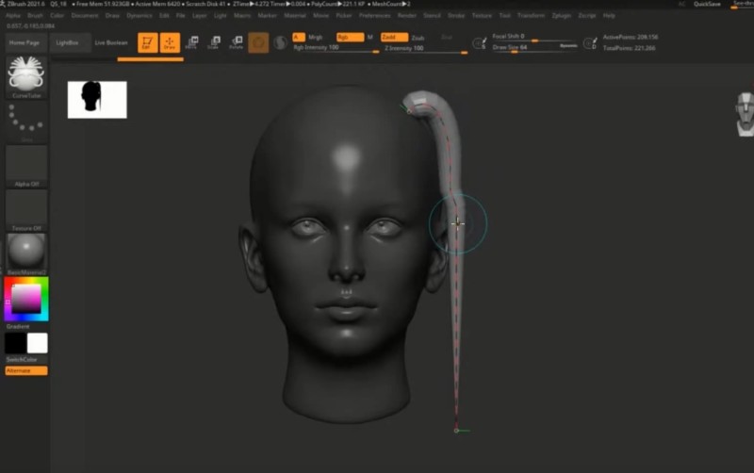This screenshot has height=473, width=754.
Task: Open the Texture Off selector
Action: (26, 209)
